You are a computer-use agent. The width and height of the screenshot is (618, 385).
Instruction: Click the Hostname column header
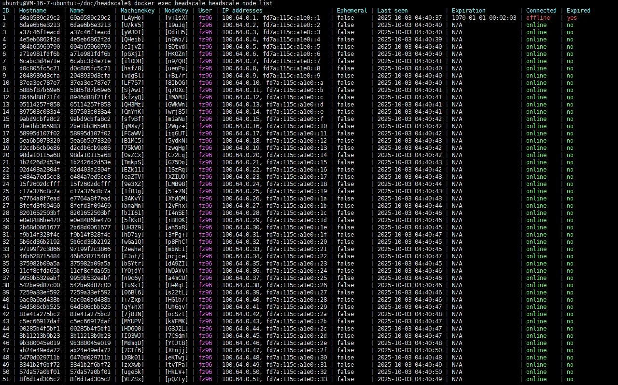coord(33,10)
